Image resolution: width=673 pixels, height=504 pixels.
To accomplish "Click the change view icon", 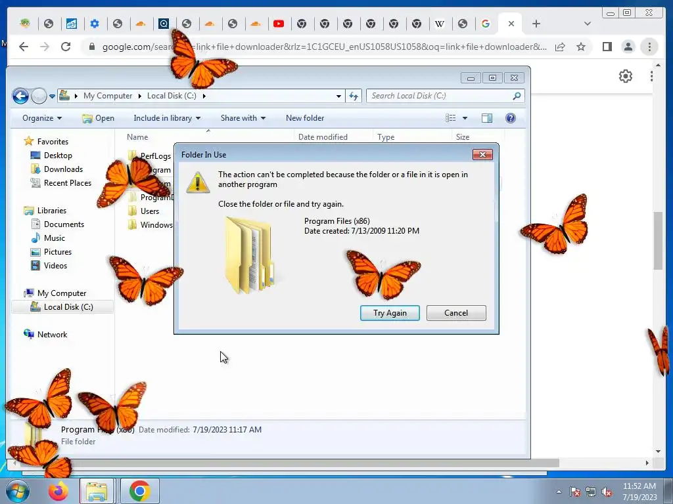I will coord(451,118).
